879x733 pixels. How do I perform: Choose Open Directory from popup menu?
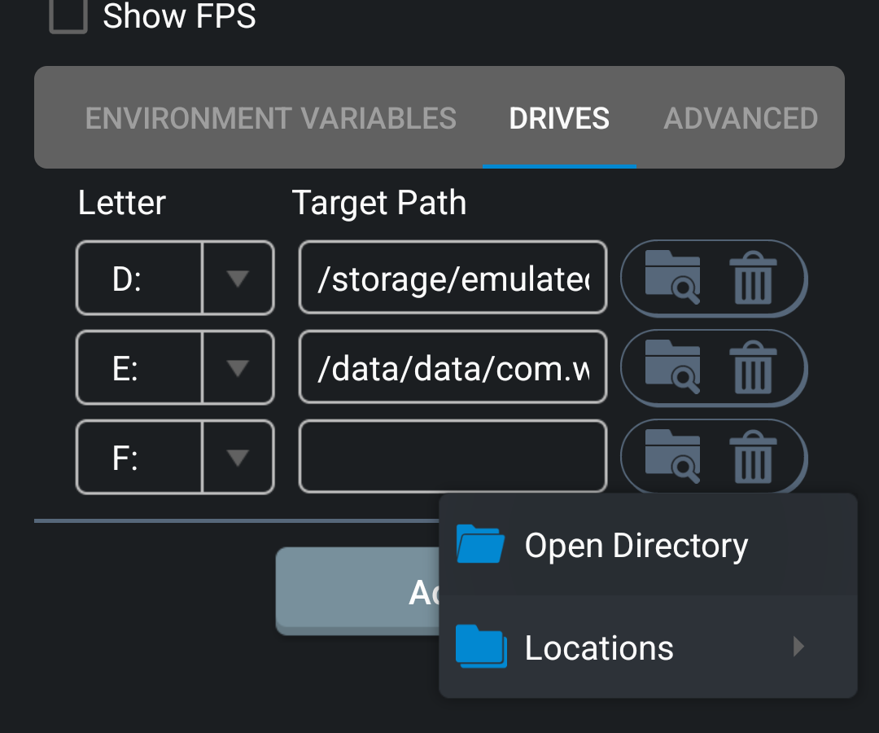pos(635,546)
